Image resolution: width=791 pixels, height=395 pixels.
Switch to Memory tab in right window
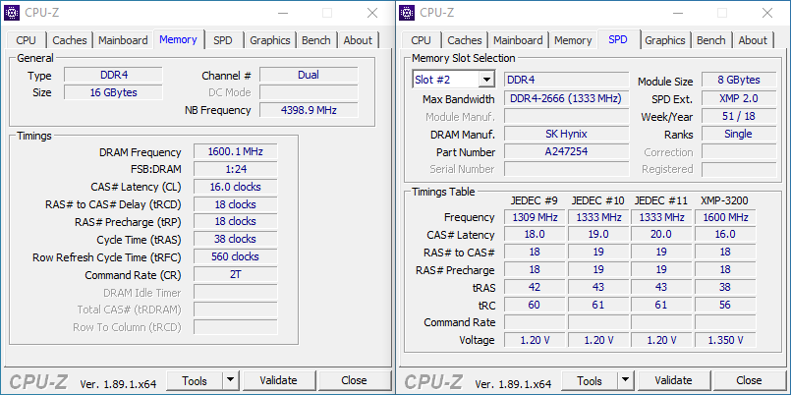[x=573, y=40]
